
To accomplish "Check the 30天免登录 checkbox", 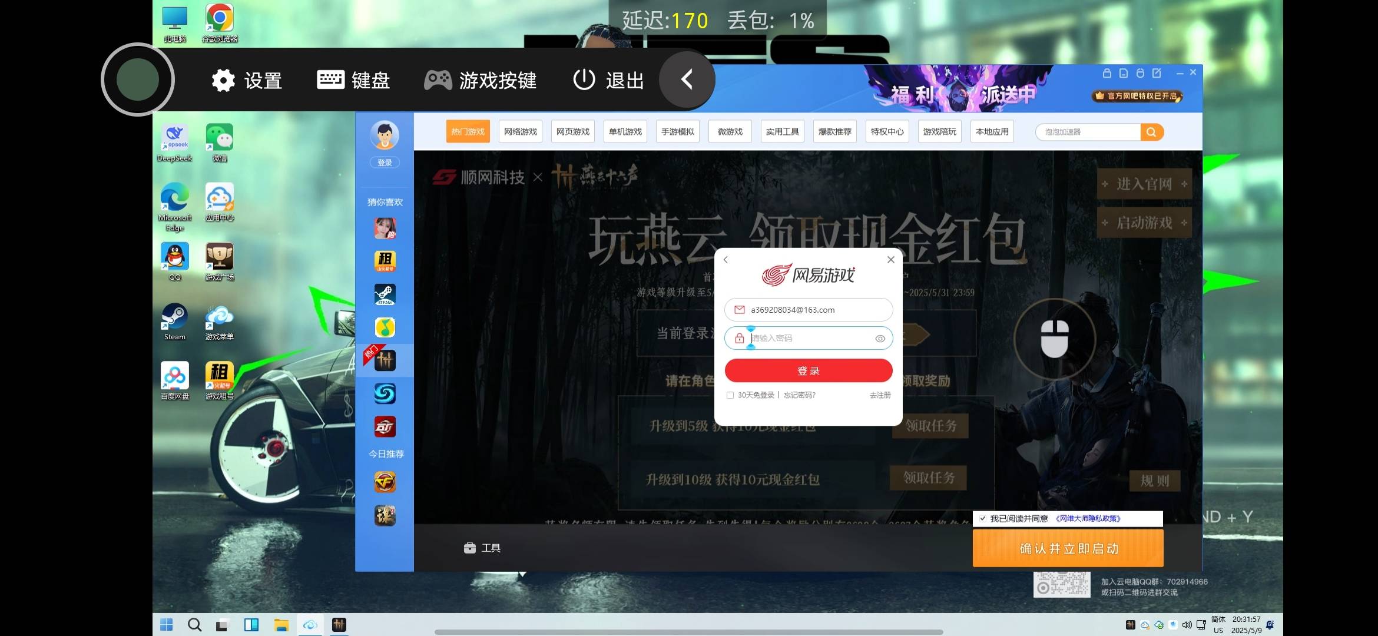I will [x=730, y=395].
